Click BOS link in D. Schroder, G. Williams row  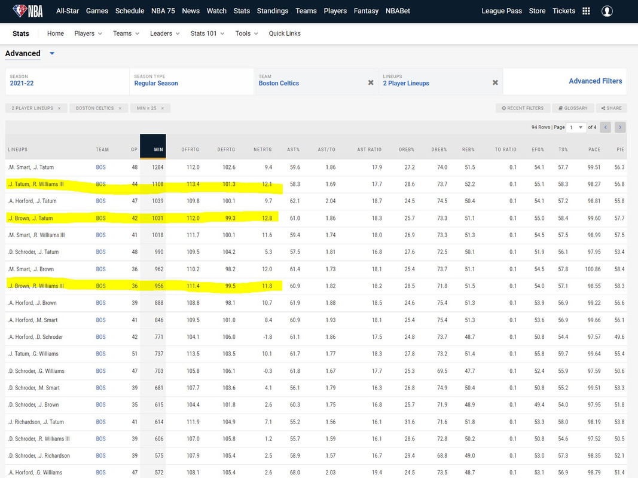(x=101, y=370)
